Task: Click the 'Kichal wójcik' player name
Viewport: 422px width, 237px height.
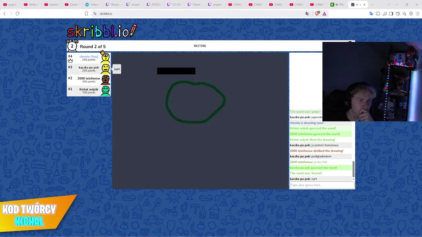Action: point(89,89)
